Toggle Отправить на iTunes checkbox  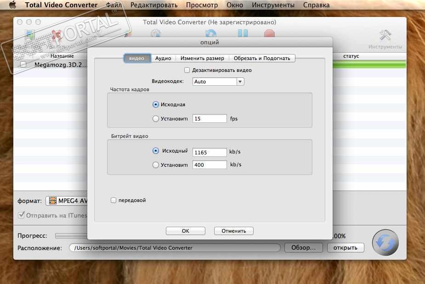[x=21, y=215]
